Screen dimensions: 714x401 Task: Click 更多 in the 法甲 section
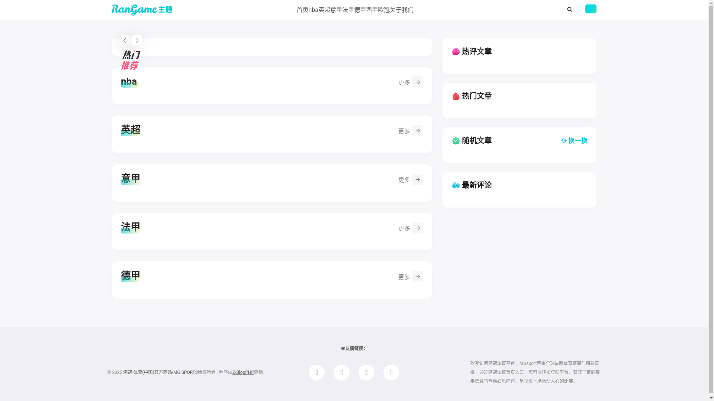pos(404,228)
